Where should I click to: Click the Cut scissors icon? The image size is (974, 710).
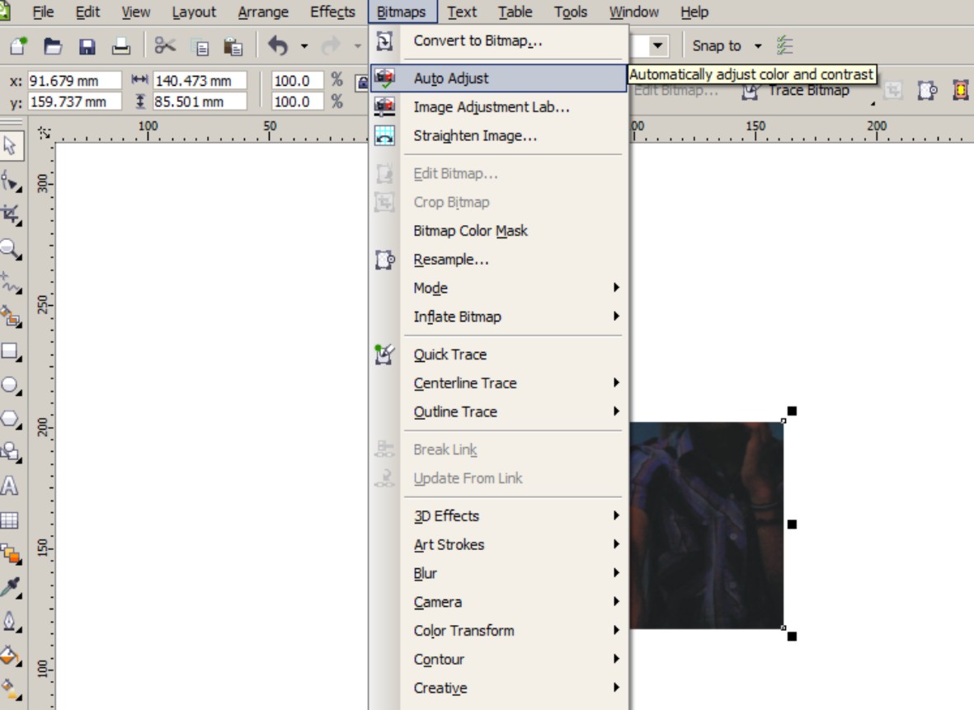pyautogui.click(x=165, y=45)
